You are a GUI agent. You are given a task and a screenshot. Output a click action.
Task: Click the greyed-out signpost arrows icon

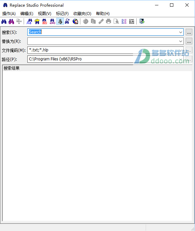click(x=19, y=21)
